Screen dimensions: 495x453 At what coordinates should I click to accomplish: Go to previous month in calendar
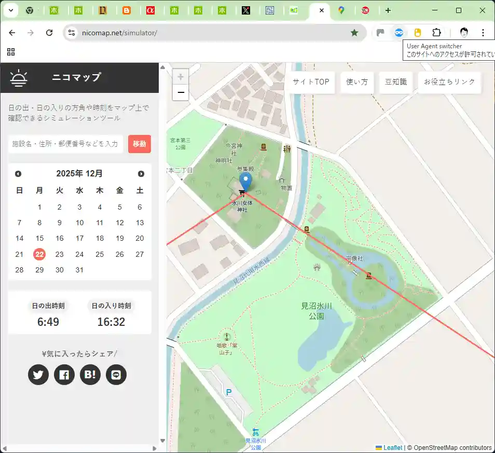(x=18, y=174)
